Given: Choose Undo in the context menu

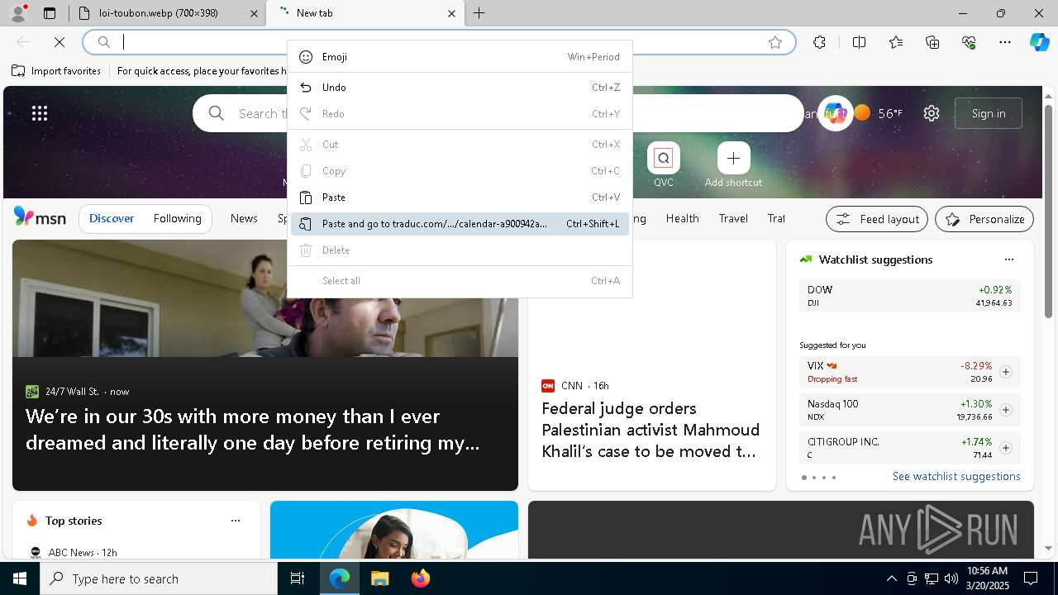Looking at the screenshot, I should 460,88.
